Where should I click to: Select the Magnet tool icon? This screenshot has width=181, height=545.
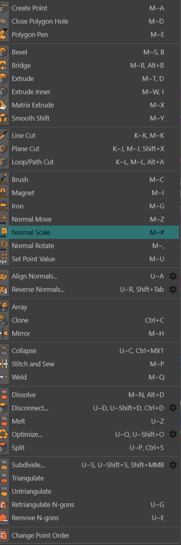click(4, 193)
